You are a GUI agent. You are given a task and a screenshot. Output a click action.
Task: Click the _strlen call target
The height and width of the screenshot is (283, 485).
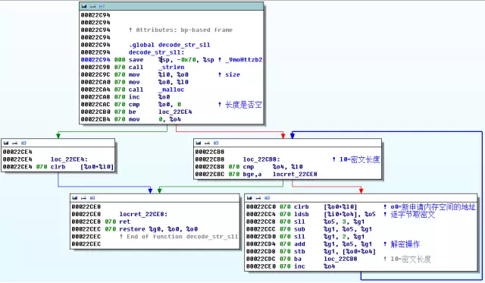click(x=171, y=68)
